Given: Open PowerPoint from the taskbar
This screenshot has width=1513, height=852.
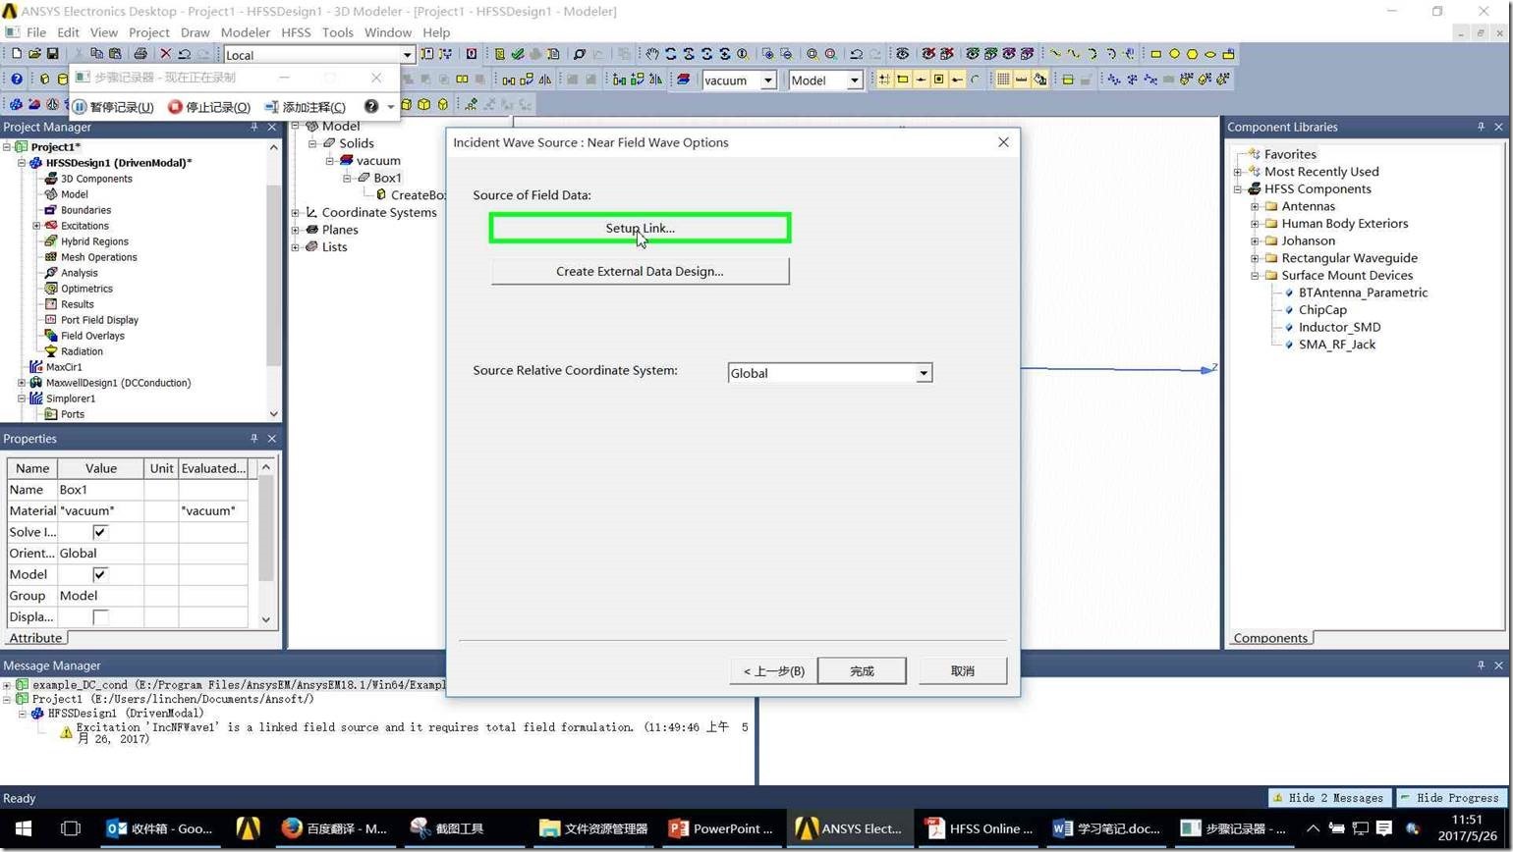Looking at the screenshot, I should [721, 828].
